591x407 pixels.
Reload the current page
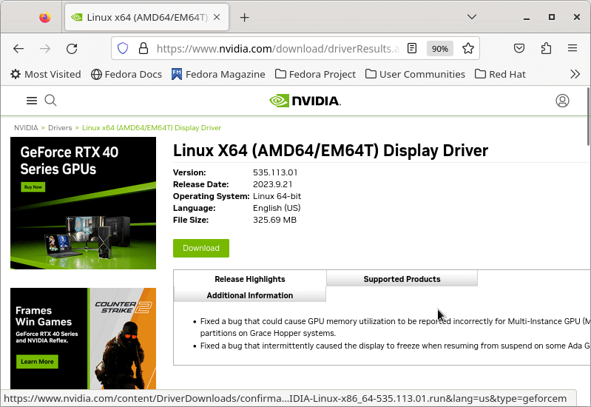(72, 48)
